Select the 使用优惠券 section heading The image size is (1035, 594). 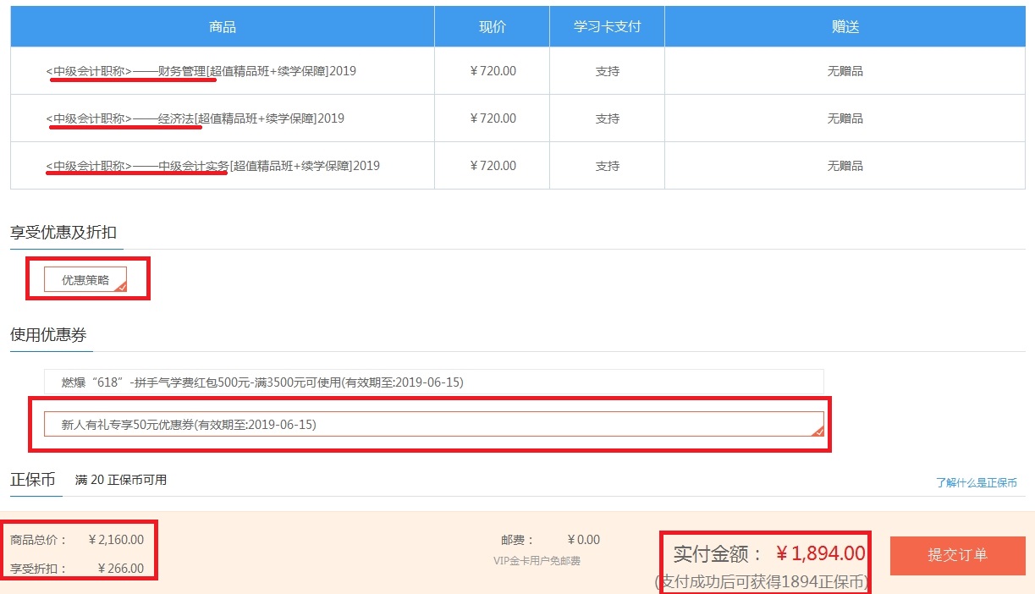[x=48, y=335]
